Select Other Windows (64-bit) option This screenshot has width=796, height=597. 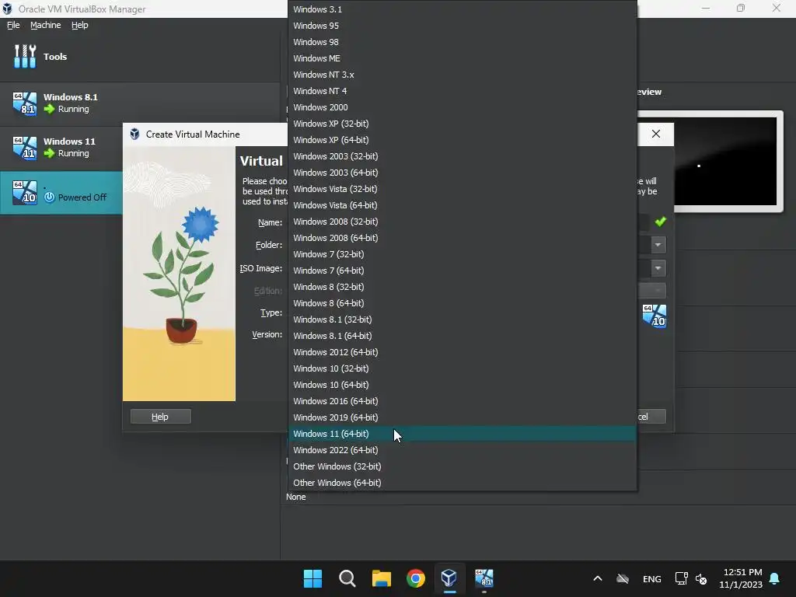click(x=463, y=483)
